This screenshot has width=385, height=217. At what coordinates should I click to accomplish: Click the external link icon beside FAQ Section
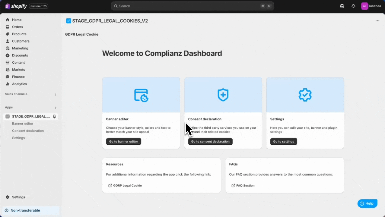pos(233,186)
